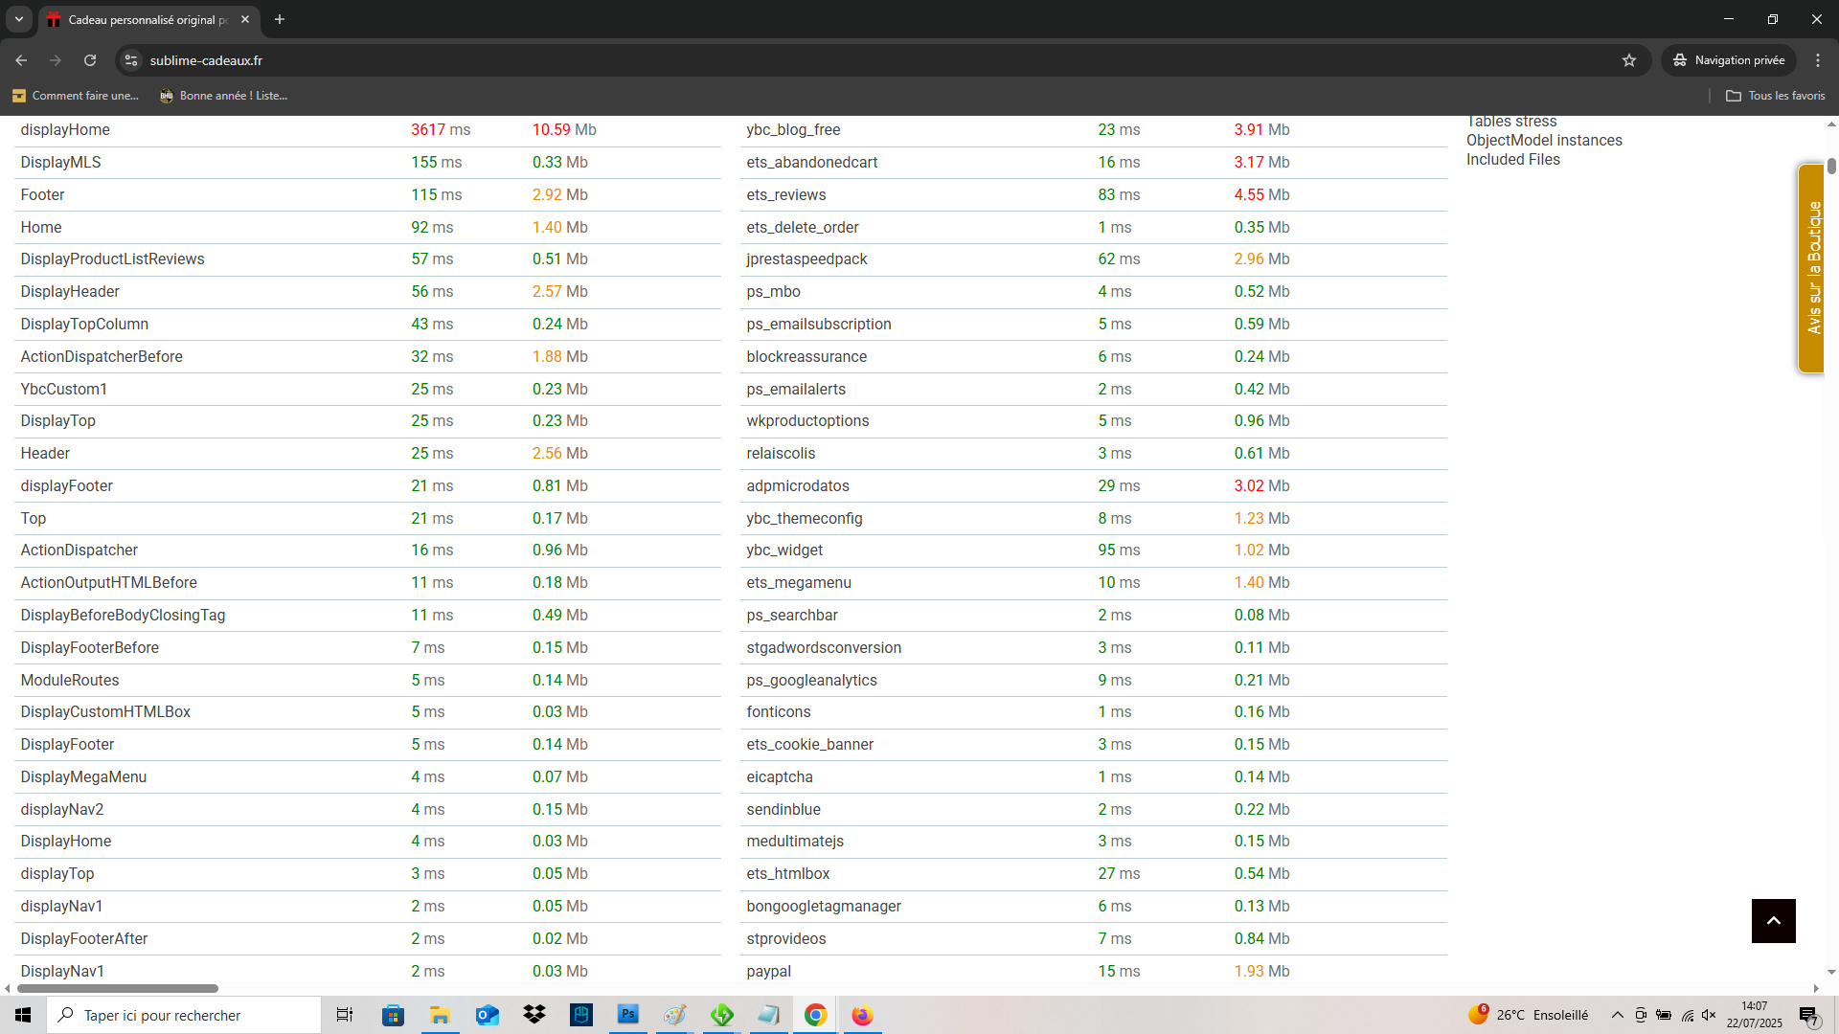
Task: Click the Windows search input field
Action: [184, 1015]
